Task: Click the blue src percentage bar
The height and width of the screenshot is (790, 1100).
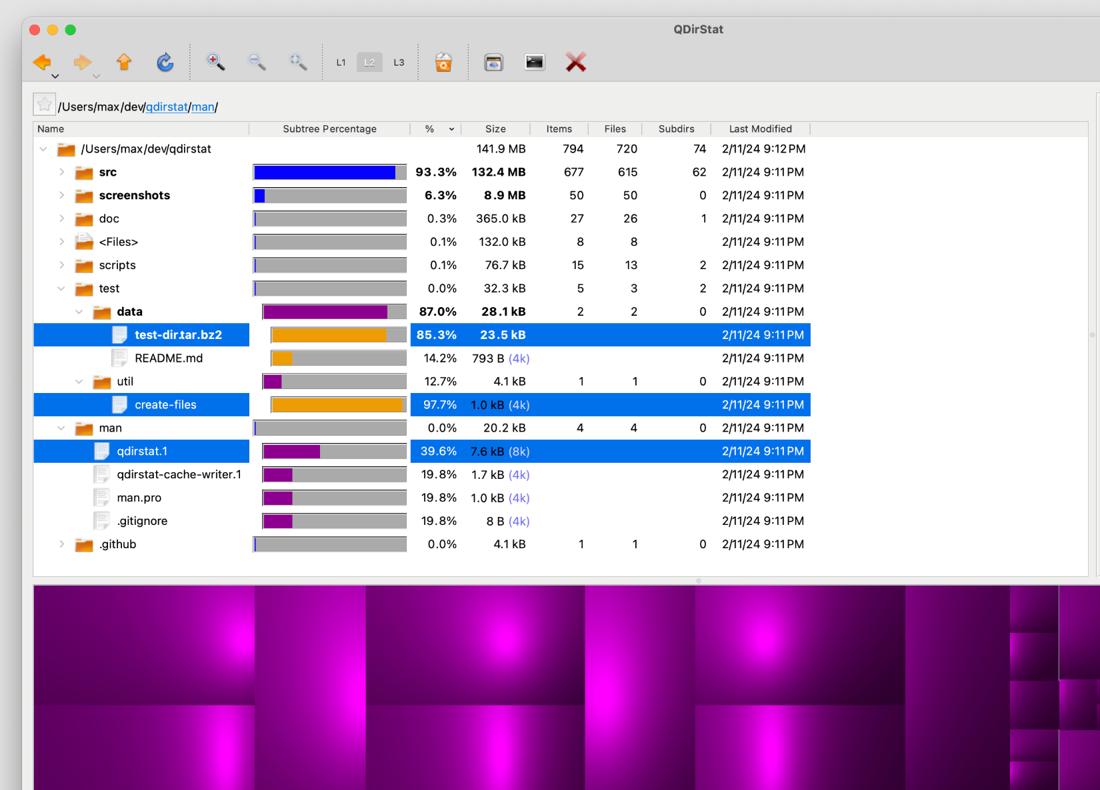Action: click(325, 173)
